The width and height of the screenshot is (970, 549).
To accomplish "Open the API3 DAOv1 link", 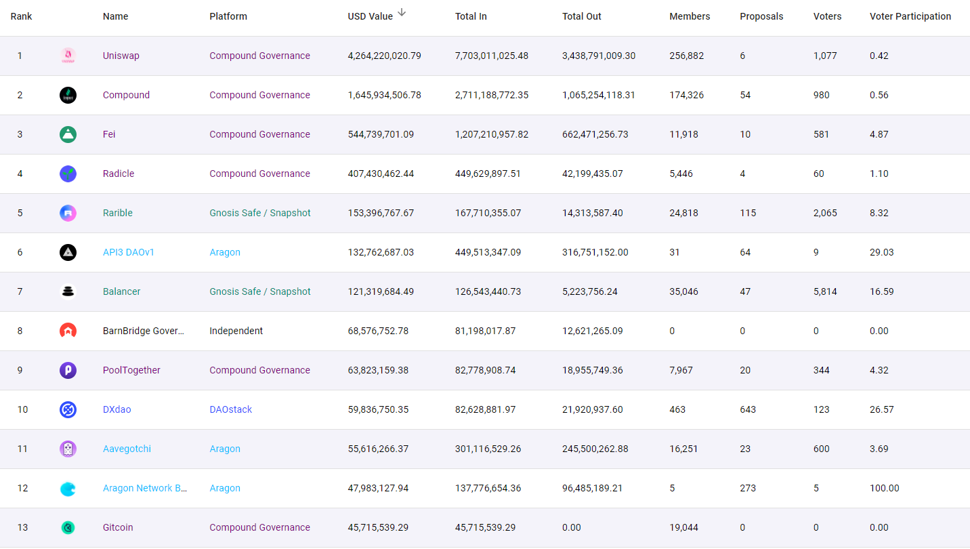I will pyautogui.click(x=129, y=252).
